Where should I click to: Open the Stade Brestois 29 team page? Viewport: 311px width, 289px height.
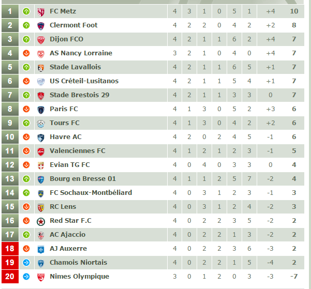[x=80, y=95]
